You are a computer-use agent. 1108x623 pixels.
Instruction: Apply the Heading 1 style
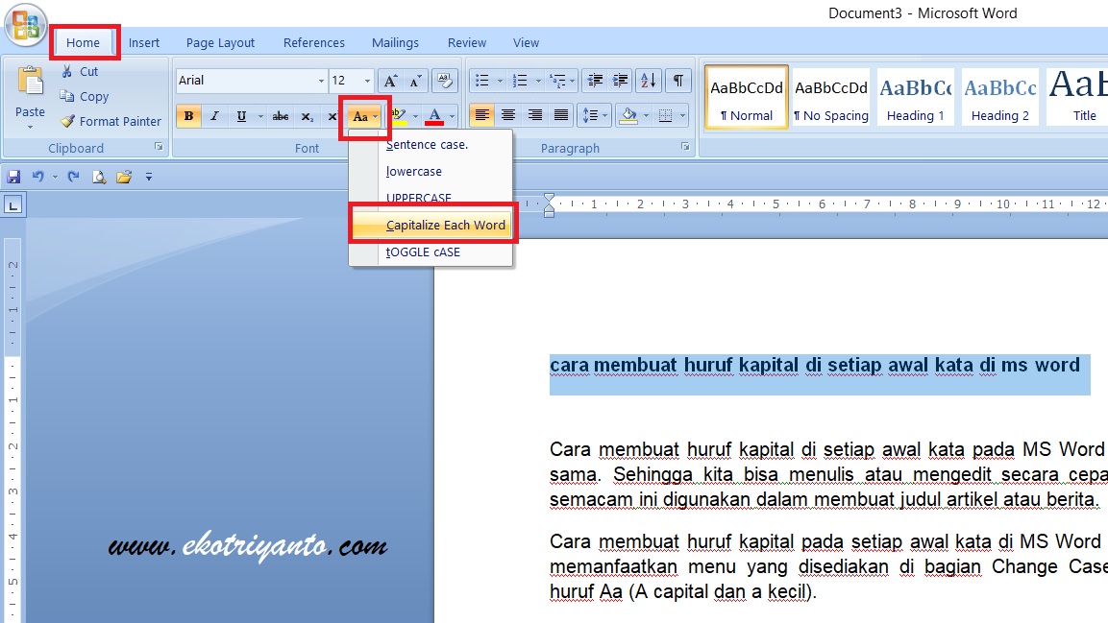pyautogui.click(x=916, y=98)
